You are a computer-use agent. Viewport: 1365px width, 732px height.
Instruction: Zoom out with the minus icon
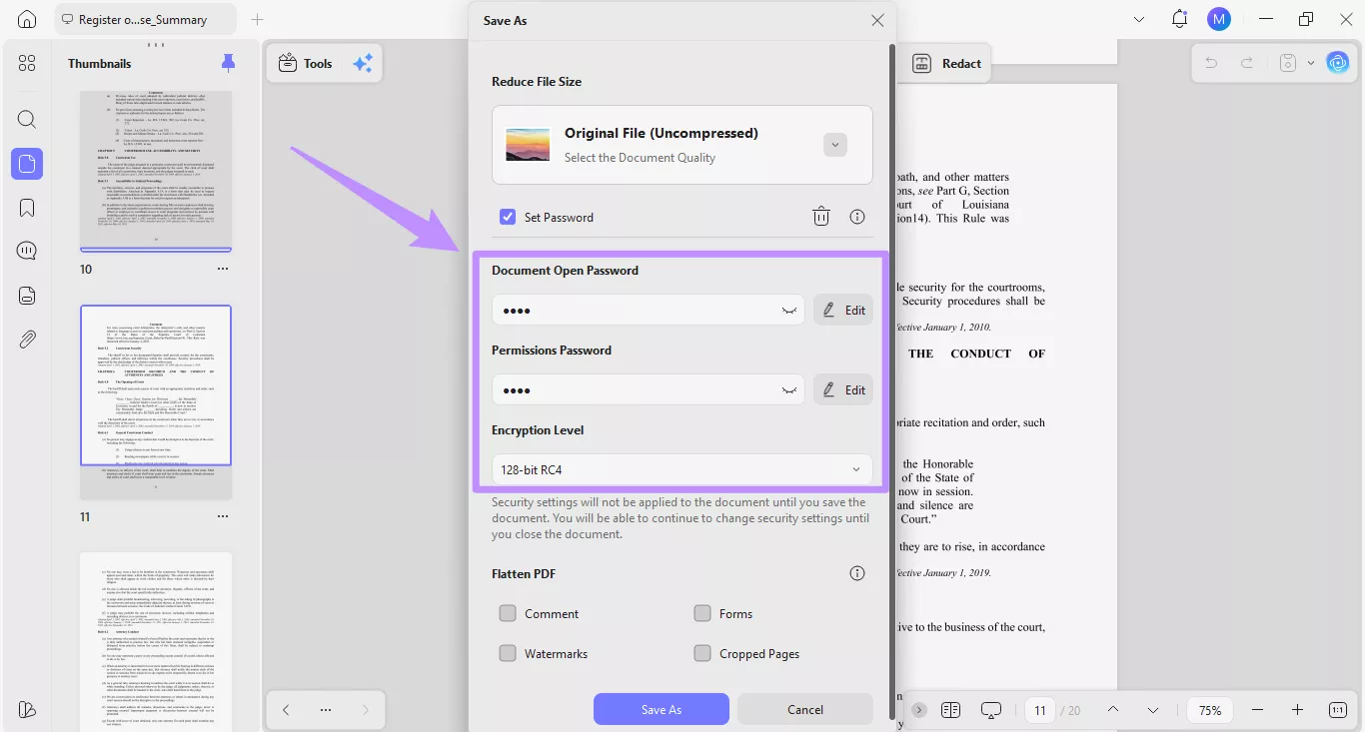(x=1258, y=710)
